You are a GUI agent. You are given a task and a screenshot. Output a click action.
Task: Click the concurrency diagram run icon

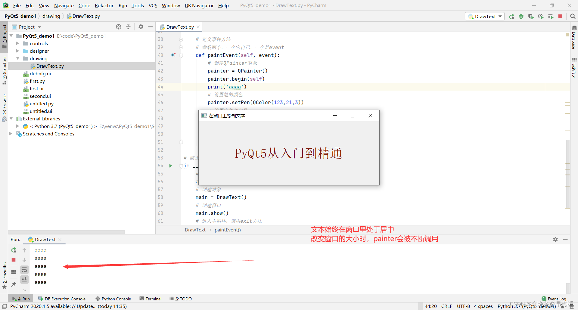pyautogui.click(x=551, y=17)
